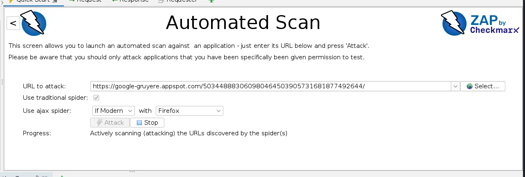Open the URL to attack history dropdown arrow
The width and height of the screenshot is (525, 177).
(x=455, y=86)
